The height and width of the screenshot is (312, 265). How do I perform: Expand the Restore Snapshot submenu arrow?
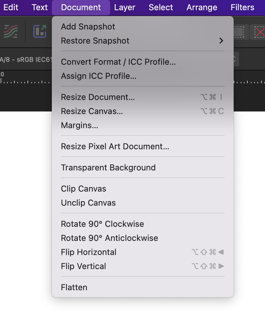[221, 41]
